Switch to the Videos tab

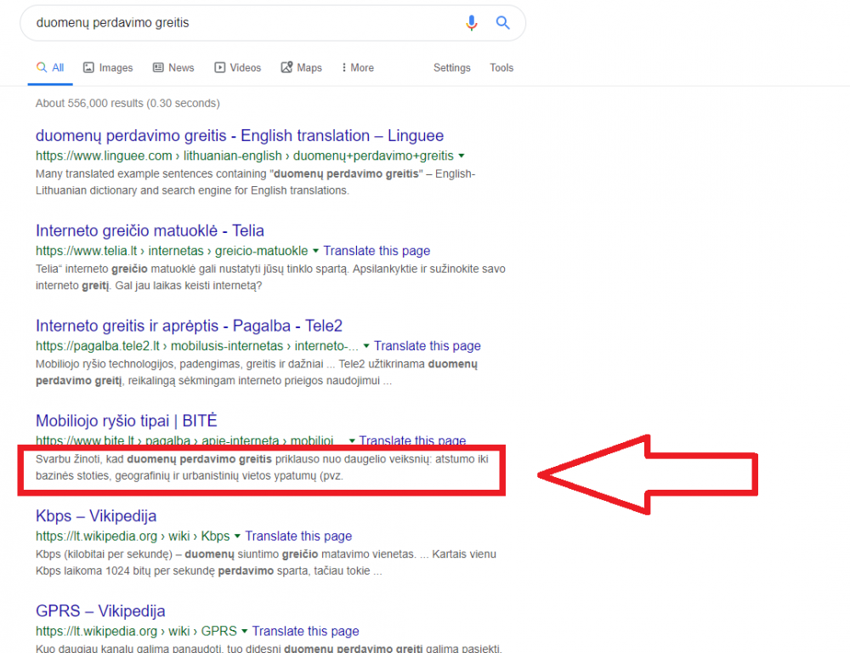click(x=237, y=68)
